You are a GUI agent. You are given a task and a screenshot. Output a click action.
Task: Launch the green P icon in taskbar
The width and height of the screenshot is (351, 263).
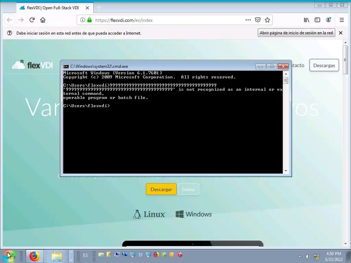(x=164, y=254)
